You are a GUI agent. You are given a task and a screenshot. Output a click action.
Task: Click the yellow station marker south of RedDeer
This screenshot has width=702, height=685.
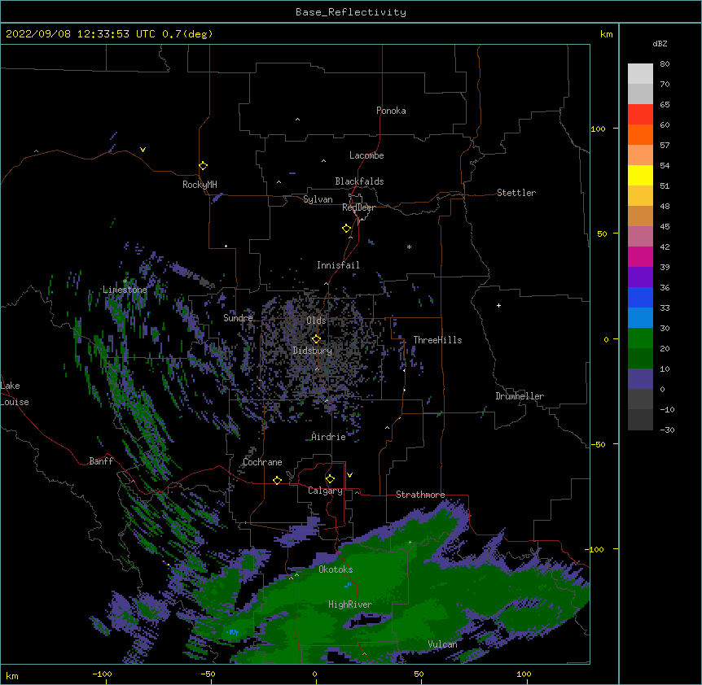(346, 229)
